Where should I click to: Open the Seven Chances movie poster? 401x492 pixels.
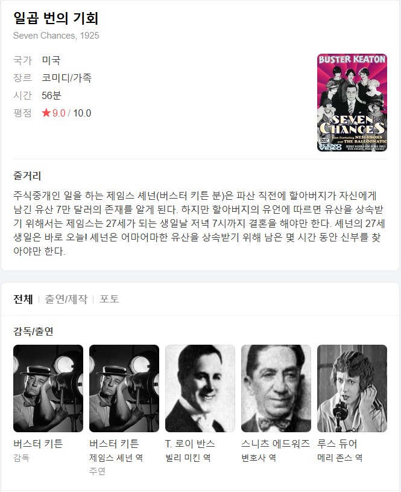click(352, 103)
